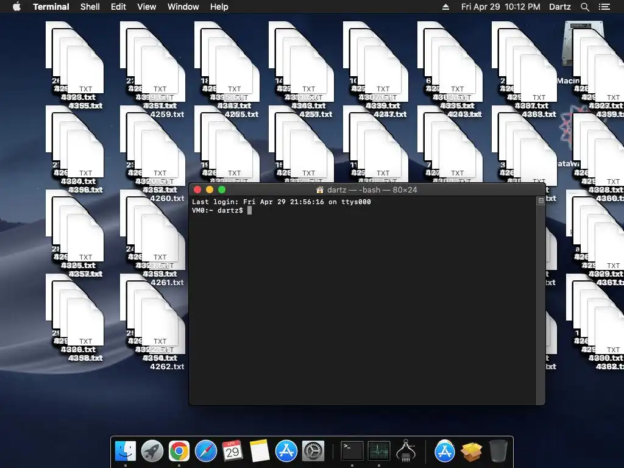624x468 pixels.
Task: Open Google Chrome from the Dock
Action: 179,452
